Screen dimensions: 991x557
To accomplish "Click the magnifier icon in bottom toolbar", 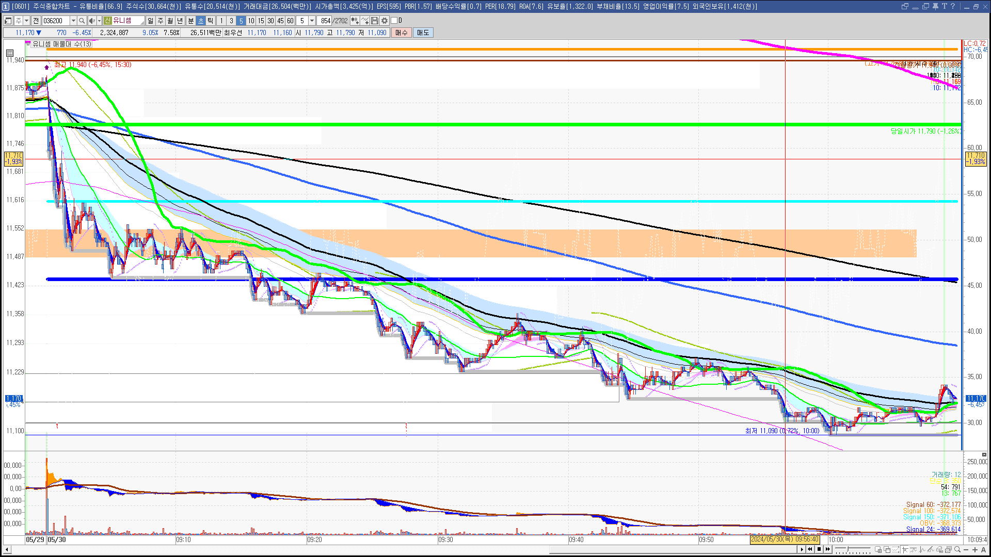I will [957, 550].
